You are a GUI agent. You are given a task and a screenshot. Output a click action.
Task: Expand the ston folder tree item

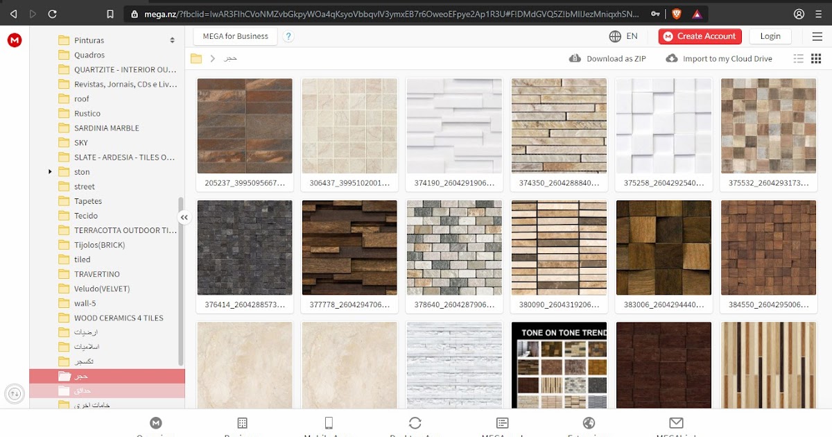tap(49, 171)
